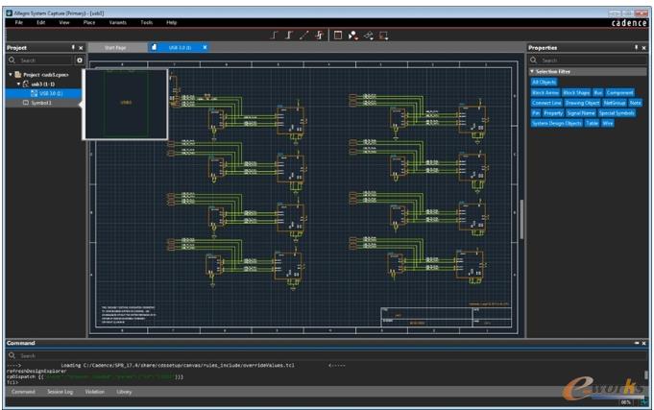Click the rectangle icon with red marker in toolbar
654x410 pixels.
click(384, 36)
